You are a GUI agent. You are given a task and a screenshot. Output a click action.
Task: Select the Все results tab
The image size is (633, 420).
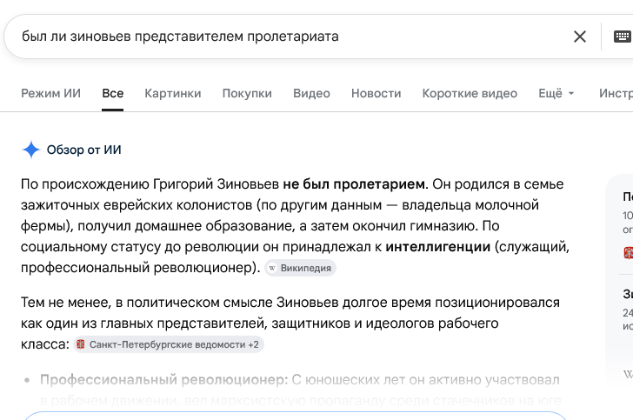click(113, 93)
